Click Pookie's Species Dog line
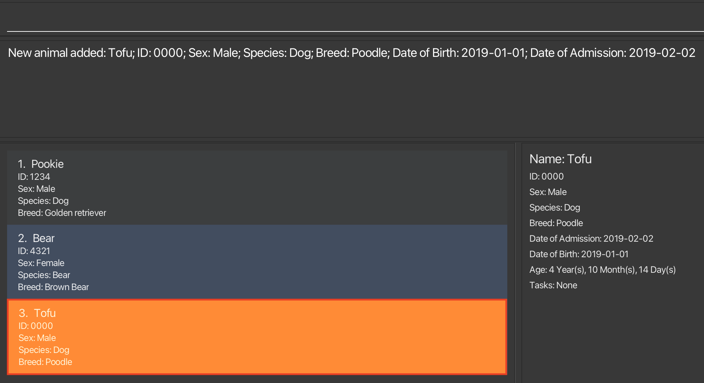 pos(43,201)
